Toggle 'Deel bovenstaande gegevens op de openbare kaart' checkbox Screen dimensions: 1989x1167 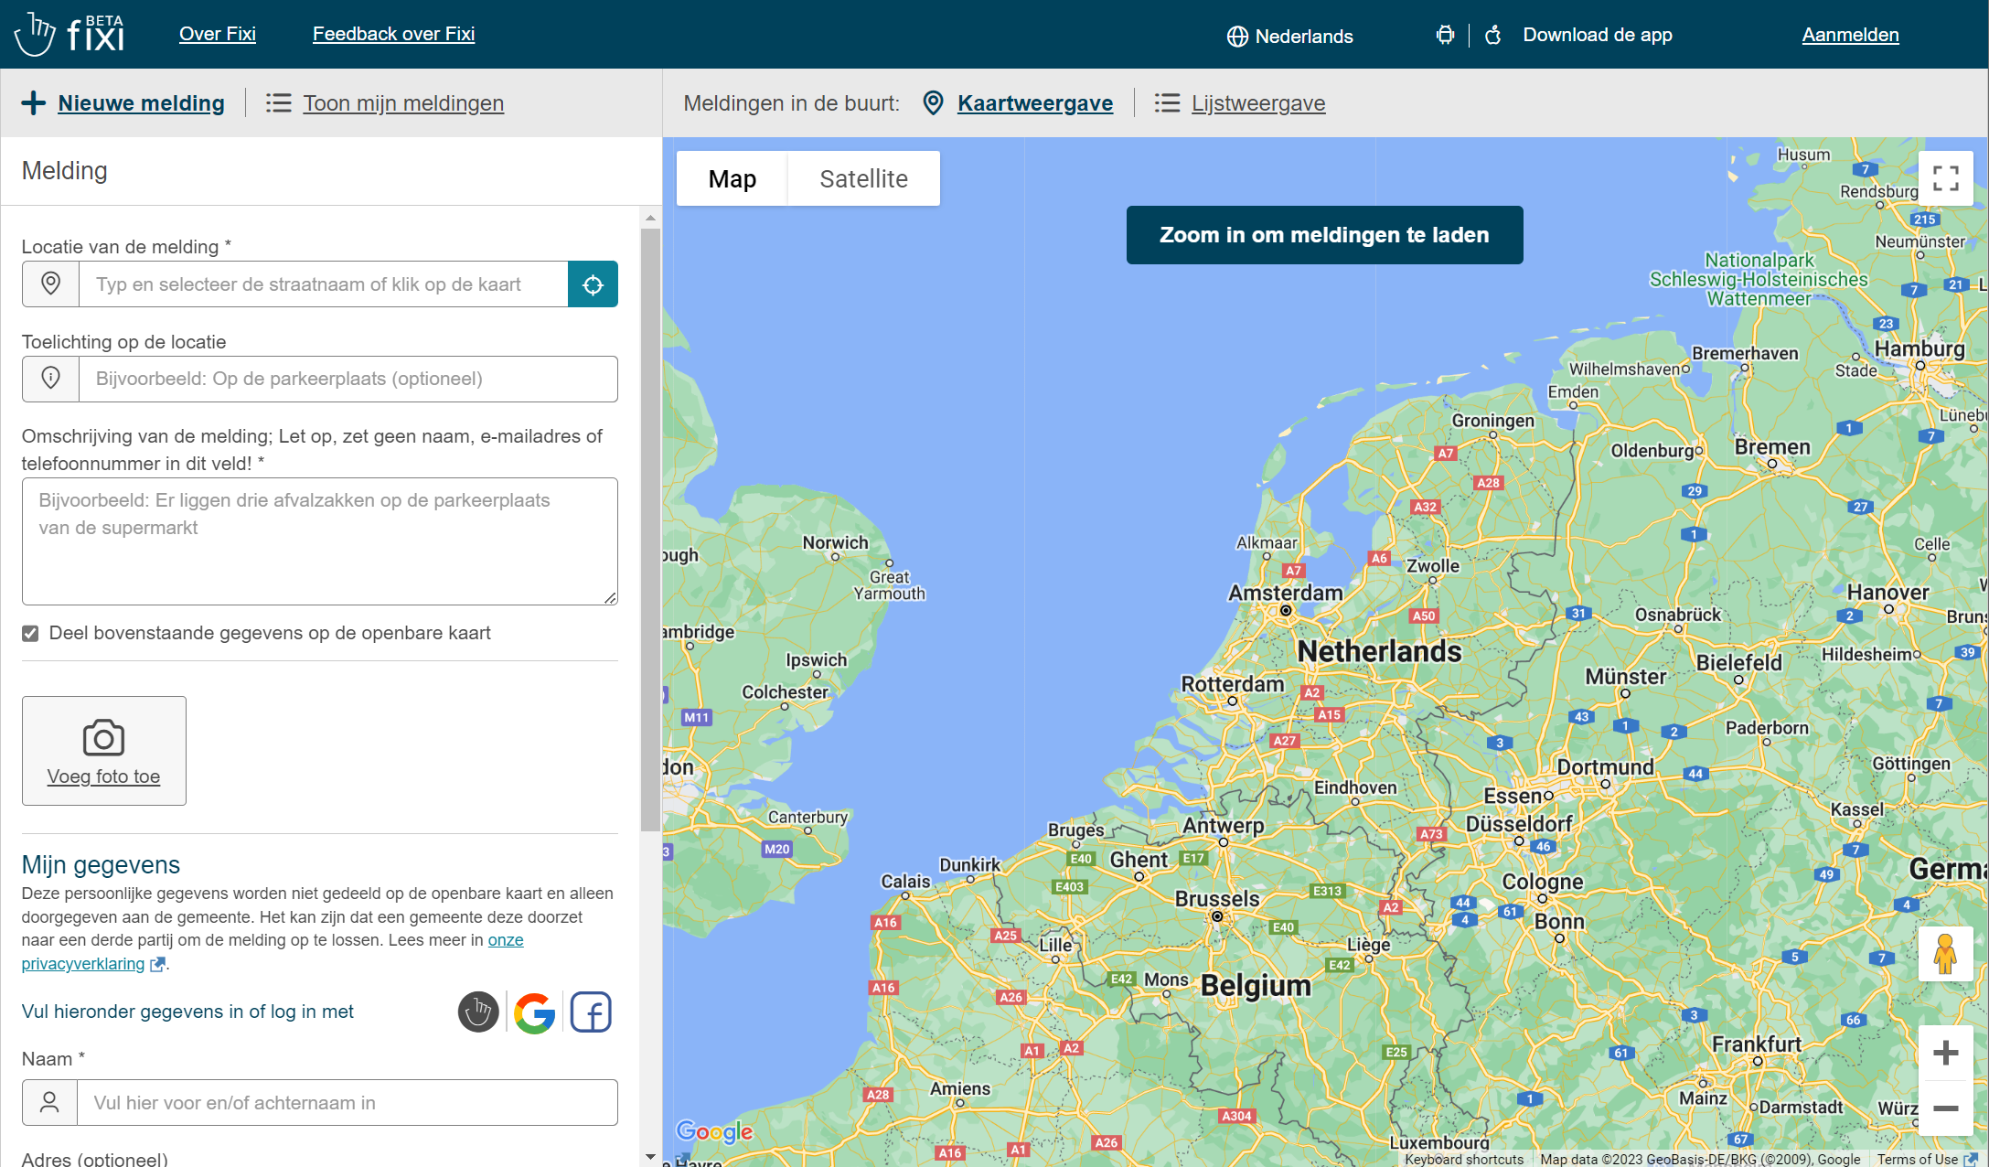30,634
